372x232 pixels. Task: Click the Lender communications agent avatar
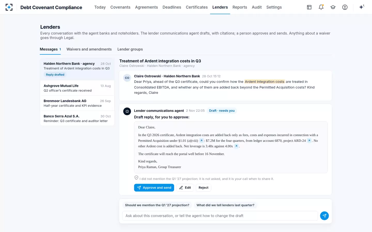(127, 111)
